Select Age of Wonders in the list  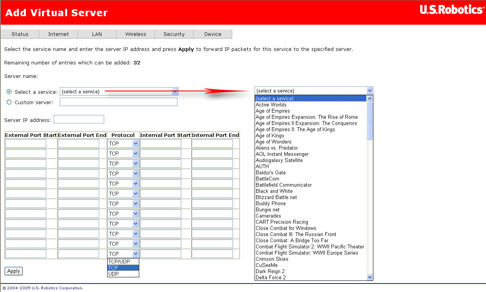[x=311, y=142]
